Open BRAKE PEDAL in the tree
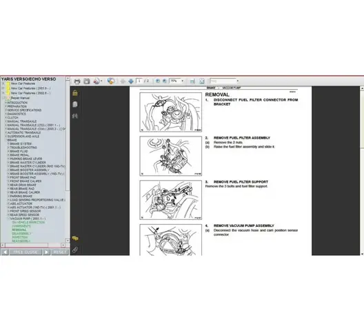Image resolution: width=364 pixels, height=331 pixels. click(x=19, y=155)
